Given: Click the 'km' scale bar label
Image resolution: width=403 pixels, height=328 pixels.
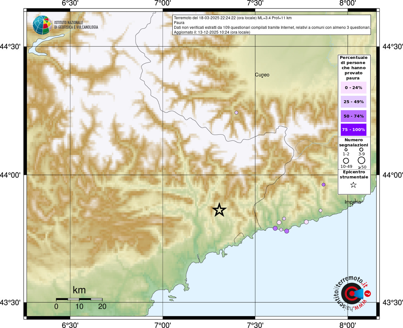Looking at the screenshot, I should (x=79, y=290).
